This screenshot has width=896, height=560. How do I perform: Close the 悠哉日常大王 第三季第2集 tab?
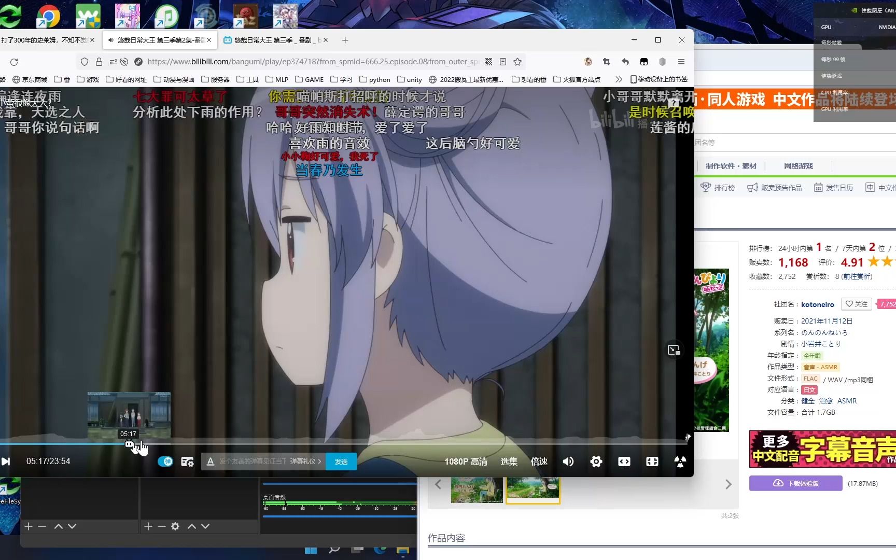pyautogui.click(x=209, y=40)
